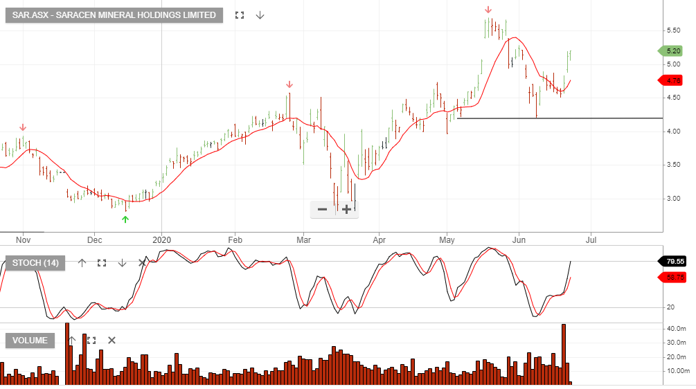Click the Mar date axis label
The height and width of the screenshot is (389, 696).
coord(303,240)
